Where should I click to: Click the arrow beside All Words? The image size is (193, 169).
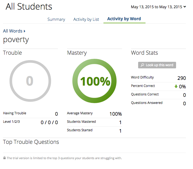(x=25, y=31)
